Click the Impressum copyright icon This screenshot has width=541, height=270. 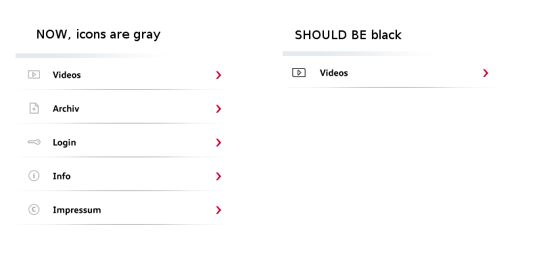34,210
